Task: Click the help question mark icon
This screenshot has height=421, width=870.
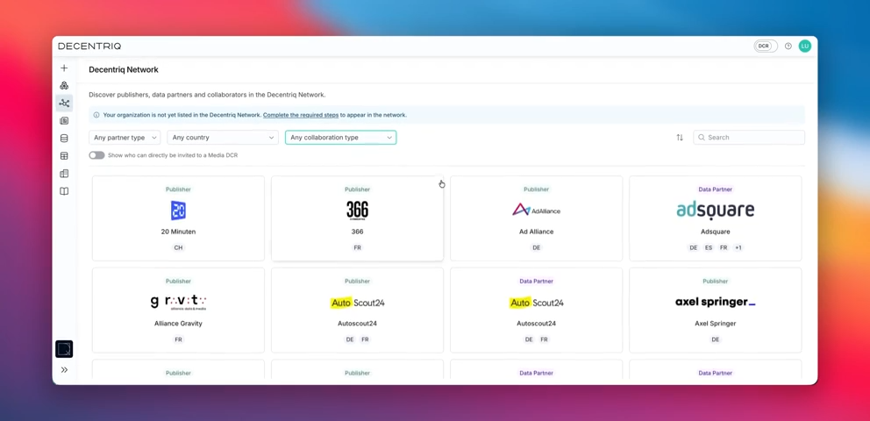Action: point(788,46)
